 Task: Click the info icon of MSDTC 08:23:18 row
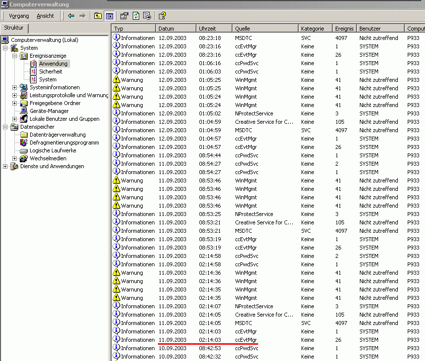tap(116, 37)
